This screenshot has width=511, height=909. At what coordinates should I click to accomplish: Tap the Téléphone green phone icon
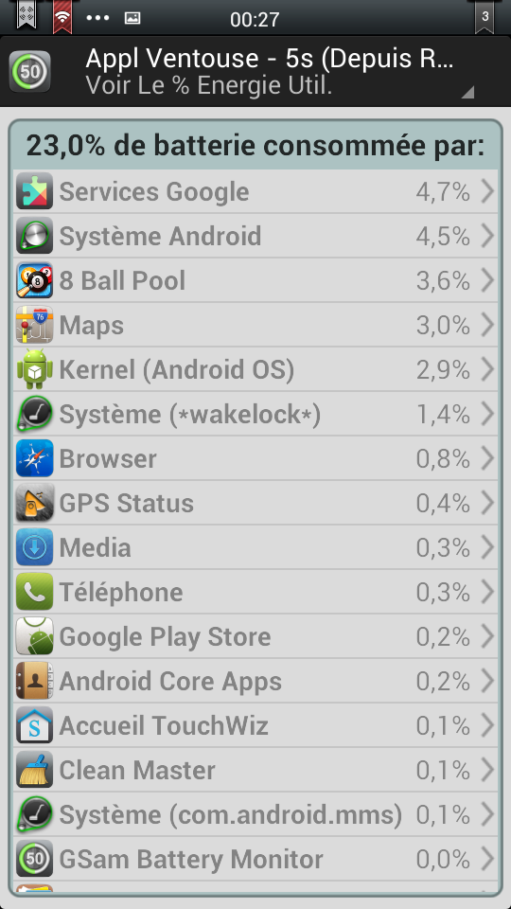click(x=34, y=592)
